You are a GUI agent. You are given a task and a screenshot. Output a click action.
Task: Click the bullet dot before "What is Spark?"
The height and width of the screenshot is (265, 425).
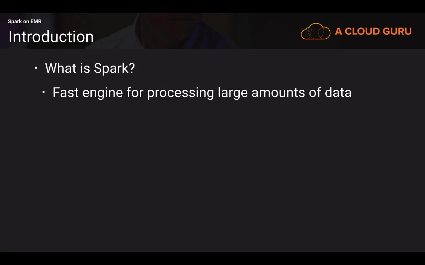(x=36, y=68)
